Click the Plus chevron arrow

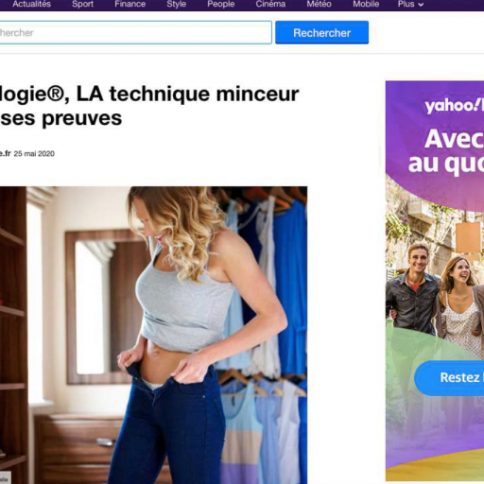click(x=421, y=5)
